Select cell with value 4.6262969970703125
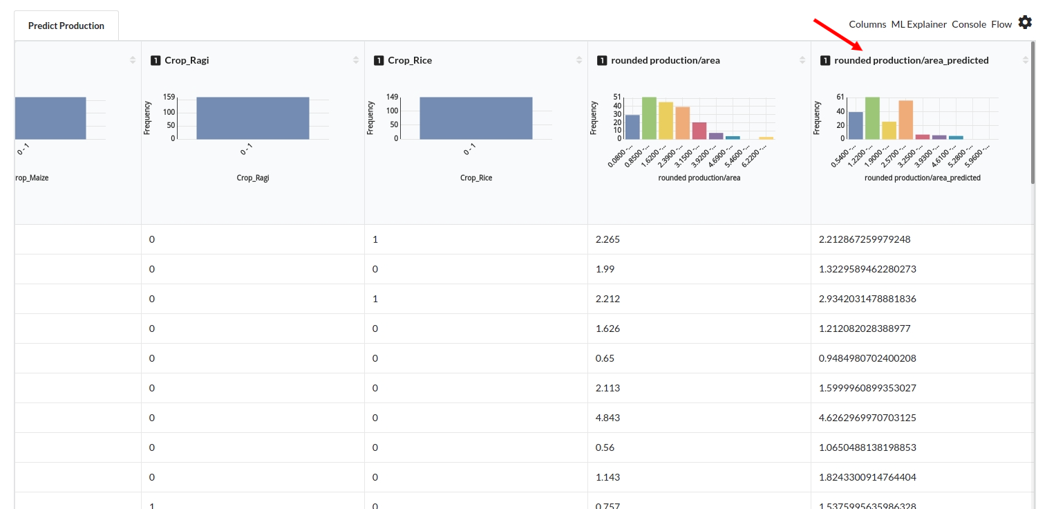 click(923, 418)
